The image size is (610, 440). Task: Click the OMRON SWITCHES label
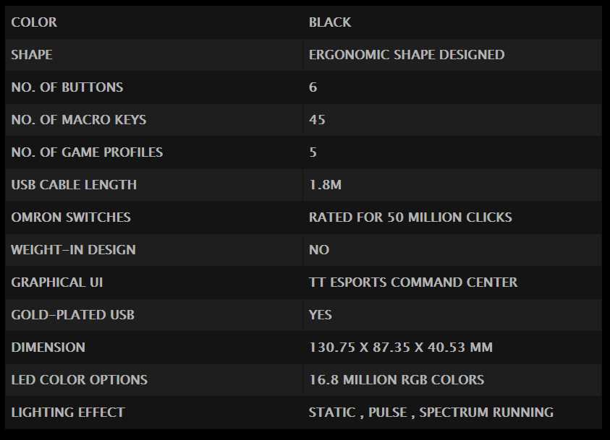pyautogui.click(x=71, y=217)
